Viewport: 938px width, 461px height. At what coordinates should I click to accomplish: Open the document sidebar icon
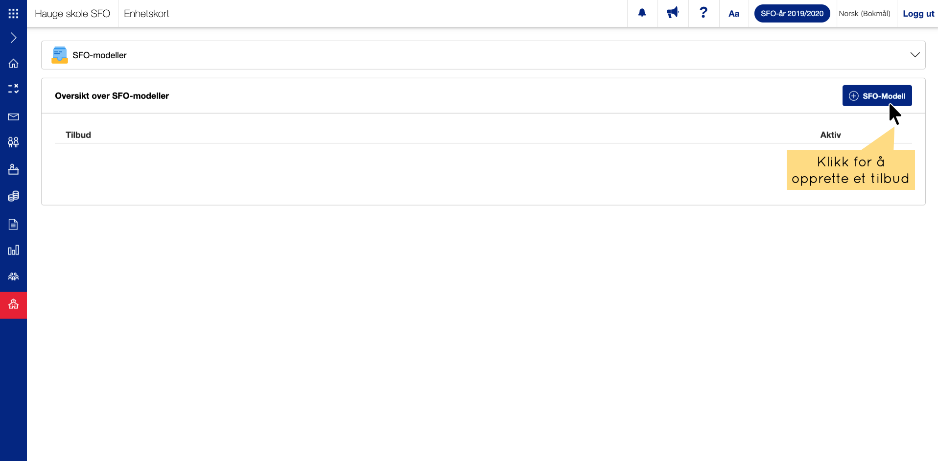[x=13, y=225]
